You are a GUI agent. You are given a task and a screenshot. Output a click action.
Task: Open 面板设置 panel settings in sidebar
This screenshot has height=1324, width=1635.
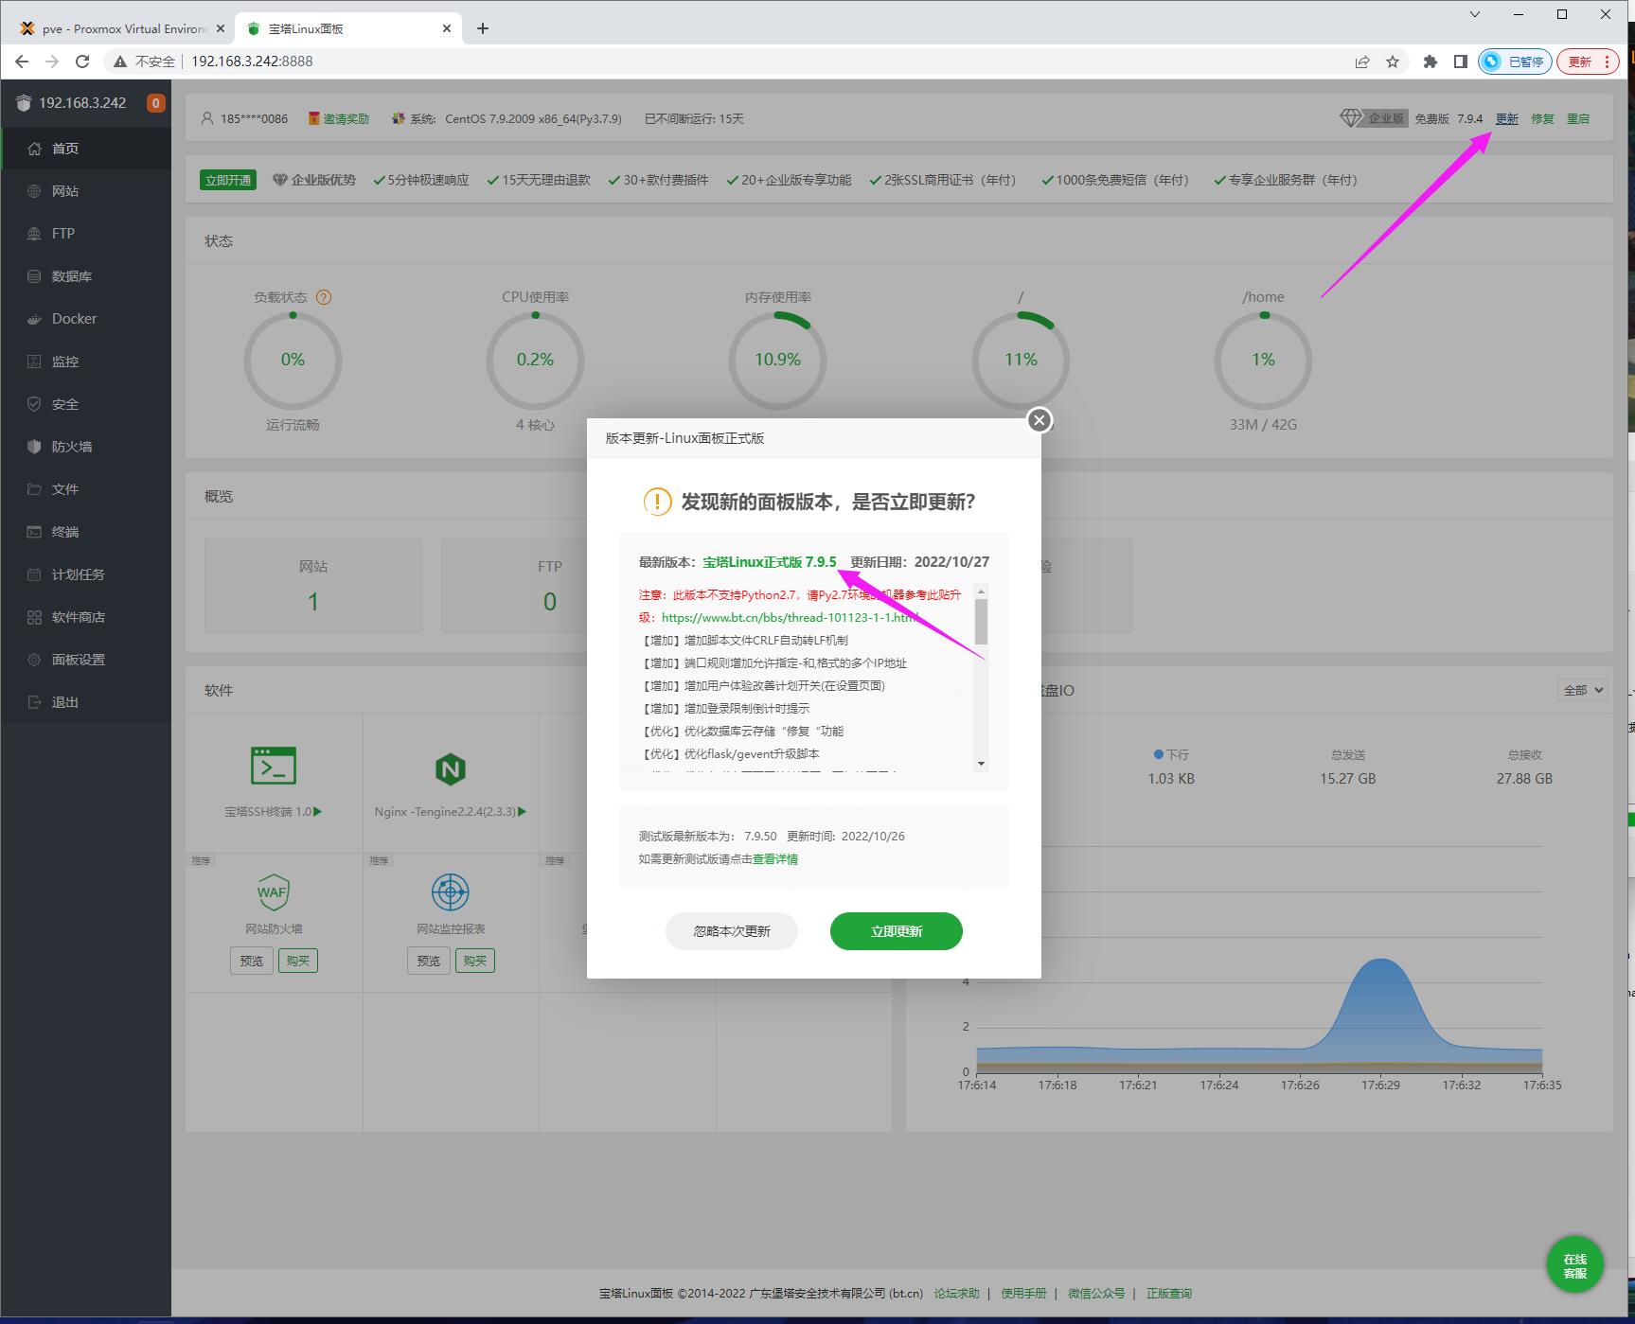86,660
